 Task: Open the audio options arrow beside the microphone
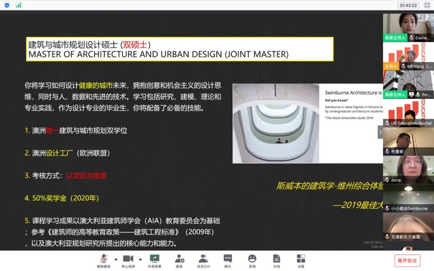(x=116, y=259)
